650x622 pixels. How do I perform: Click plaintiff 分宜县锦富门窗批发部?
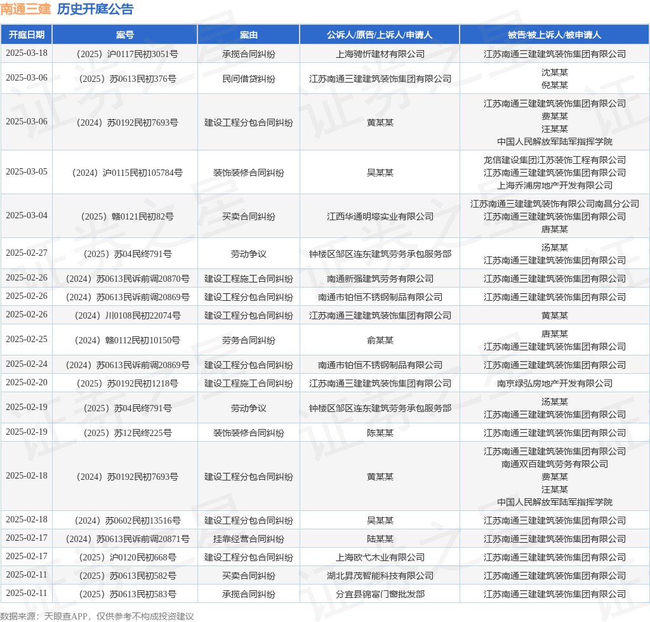click(x=380, y=595)
